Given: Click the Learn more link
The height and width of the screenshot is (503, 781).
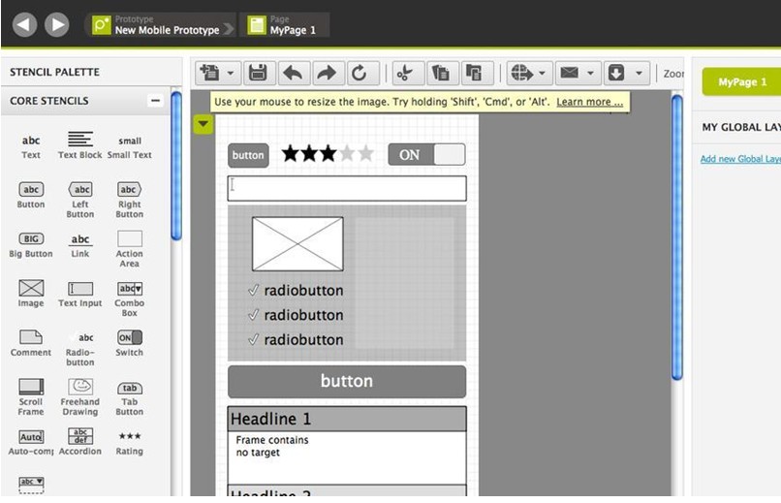Looking at the screenshot, I should (589, 102).
